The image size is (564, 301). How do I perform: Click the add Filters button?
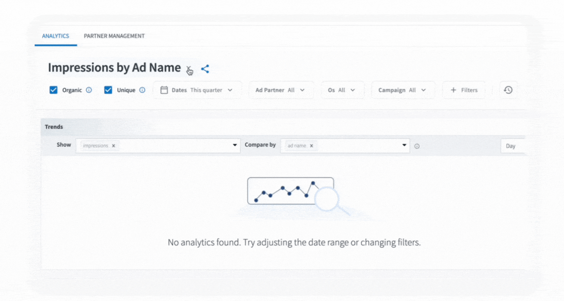point(464,90)
